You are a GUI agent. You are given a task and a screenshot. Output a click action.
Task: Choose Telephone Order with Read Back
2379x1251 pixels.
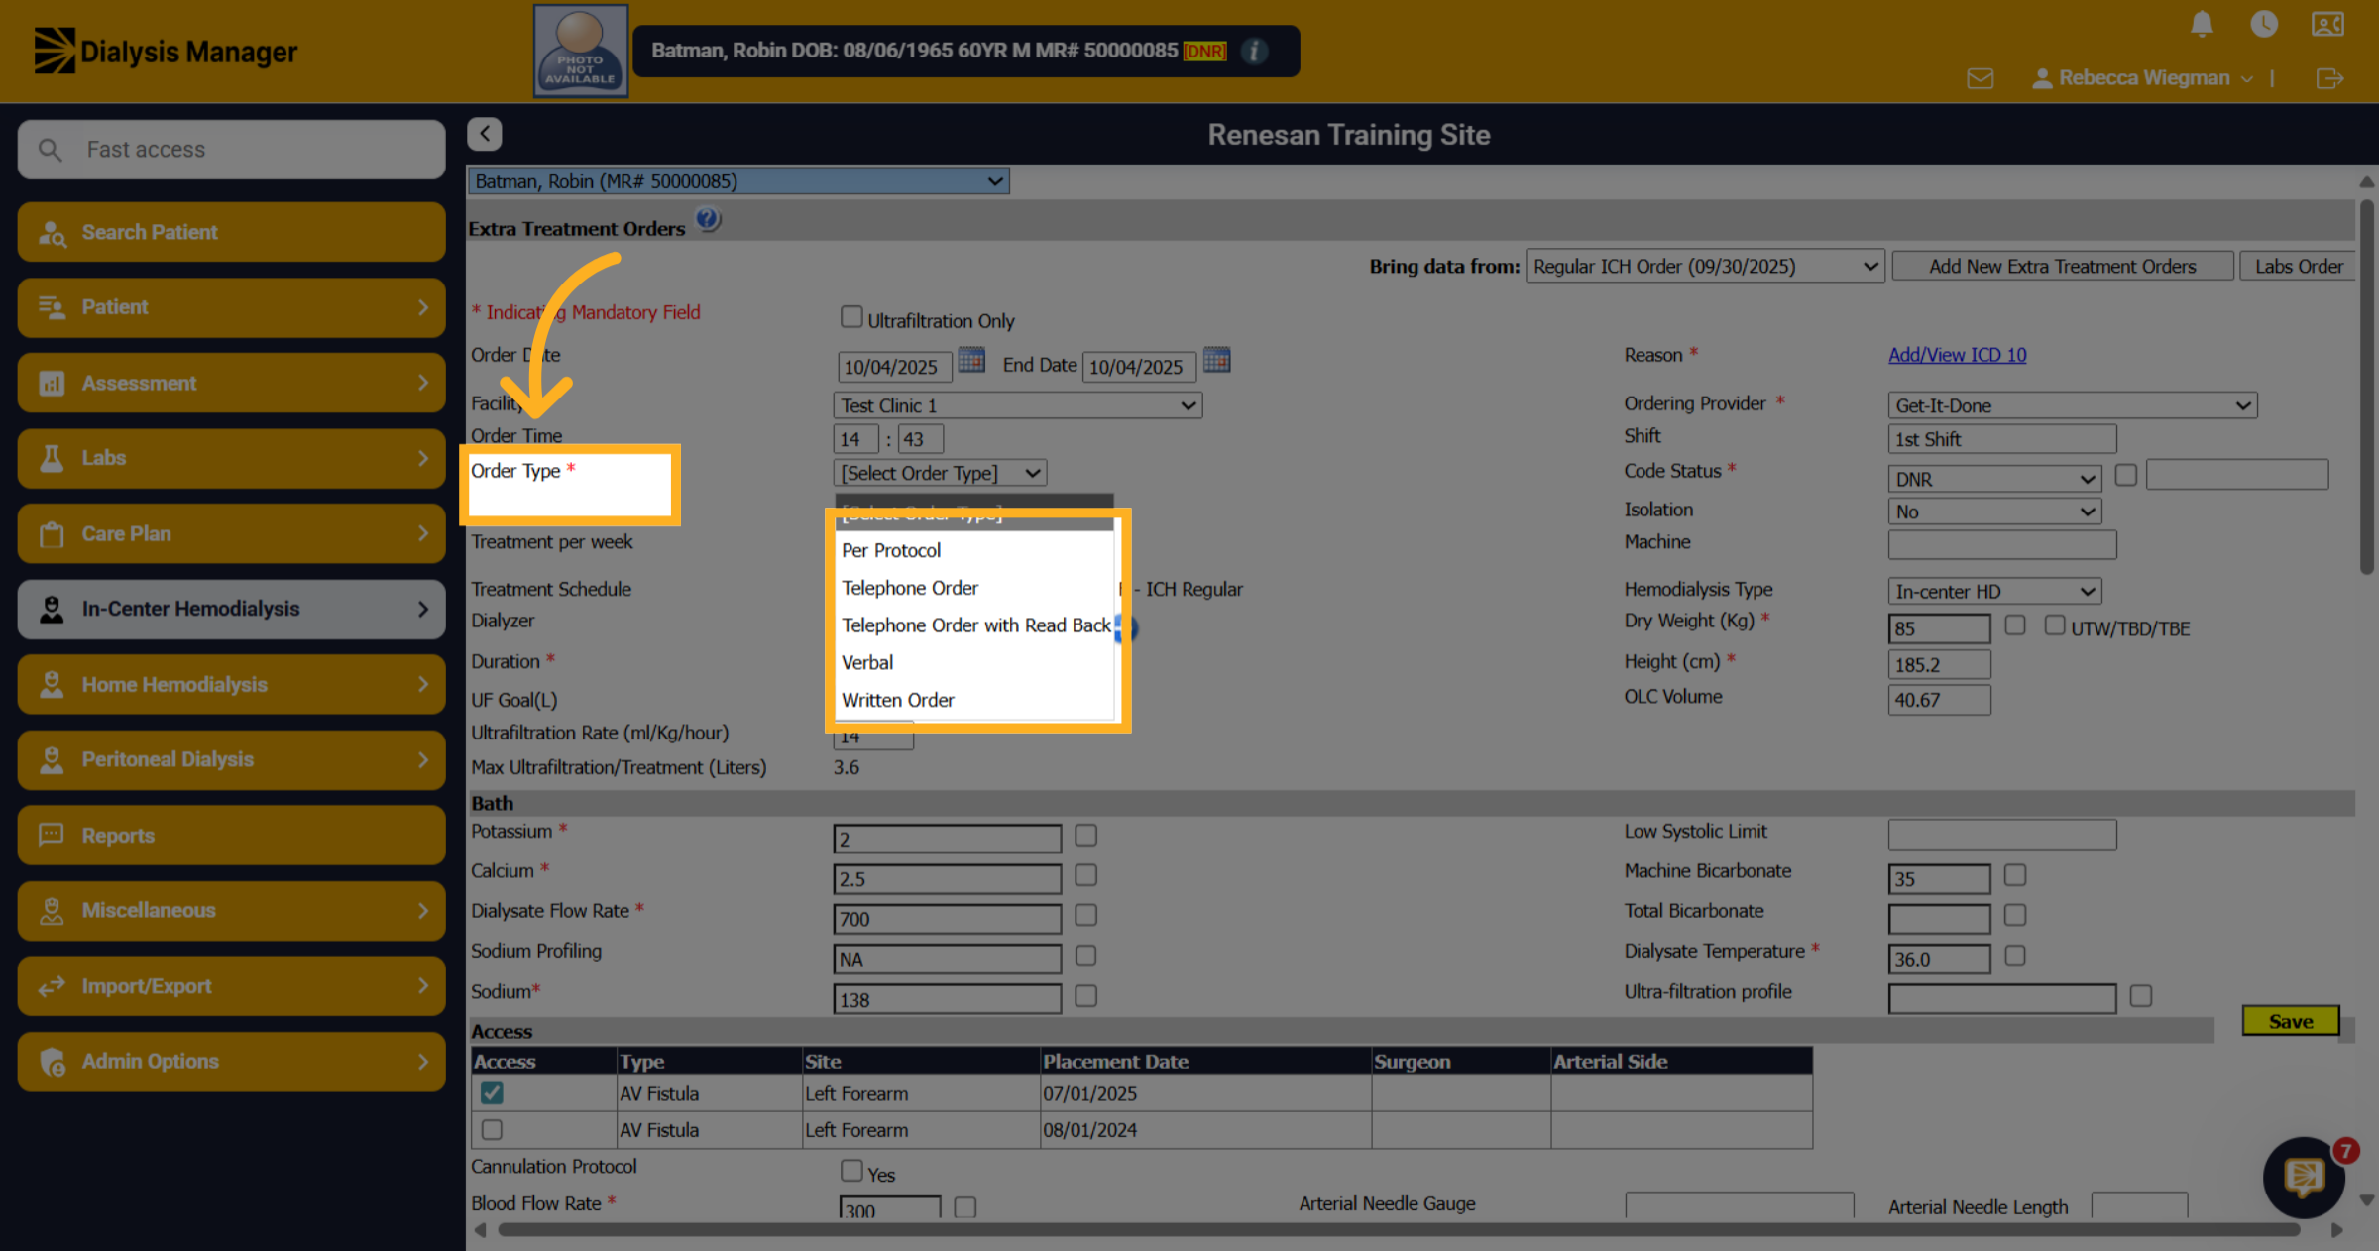click(974, 625)
